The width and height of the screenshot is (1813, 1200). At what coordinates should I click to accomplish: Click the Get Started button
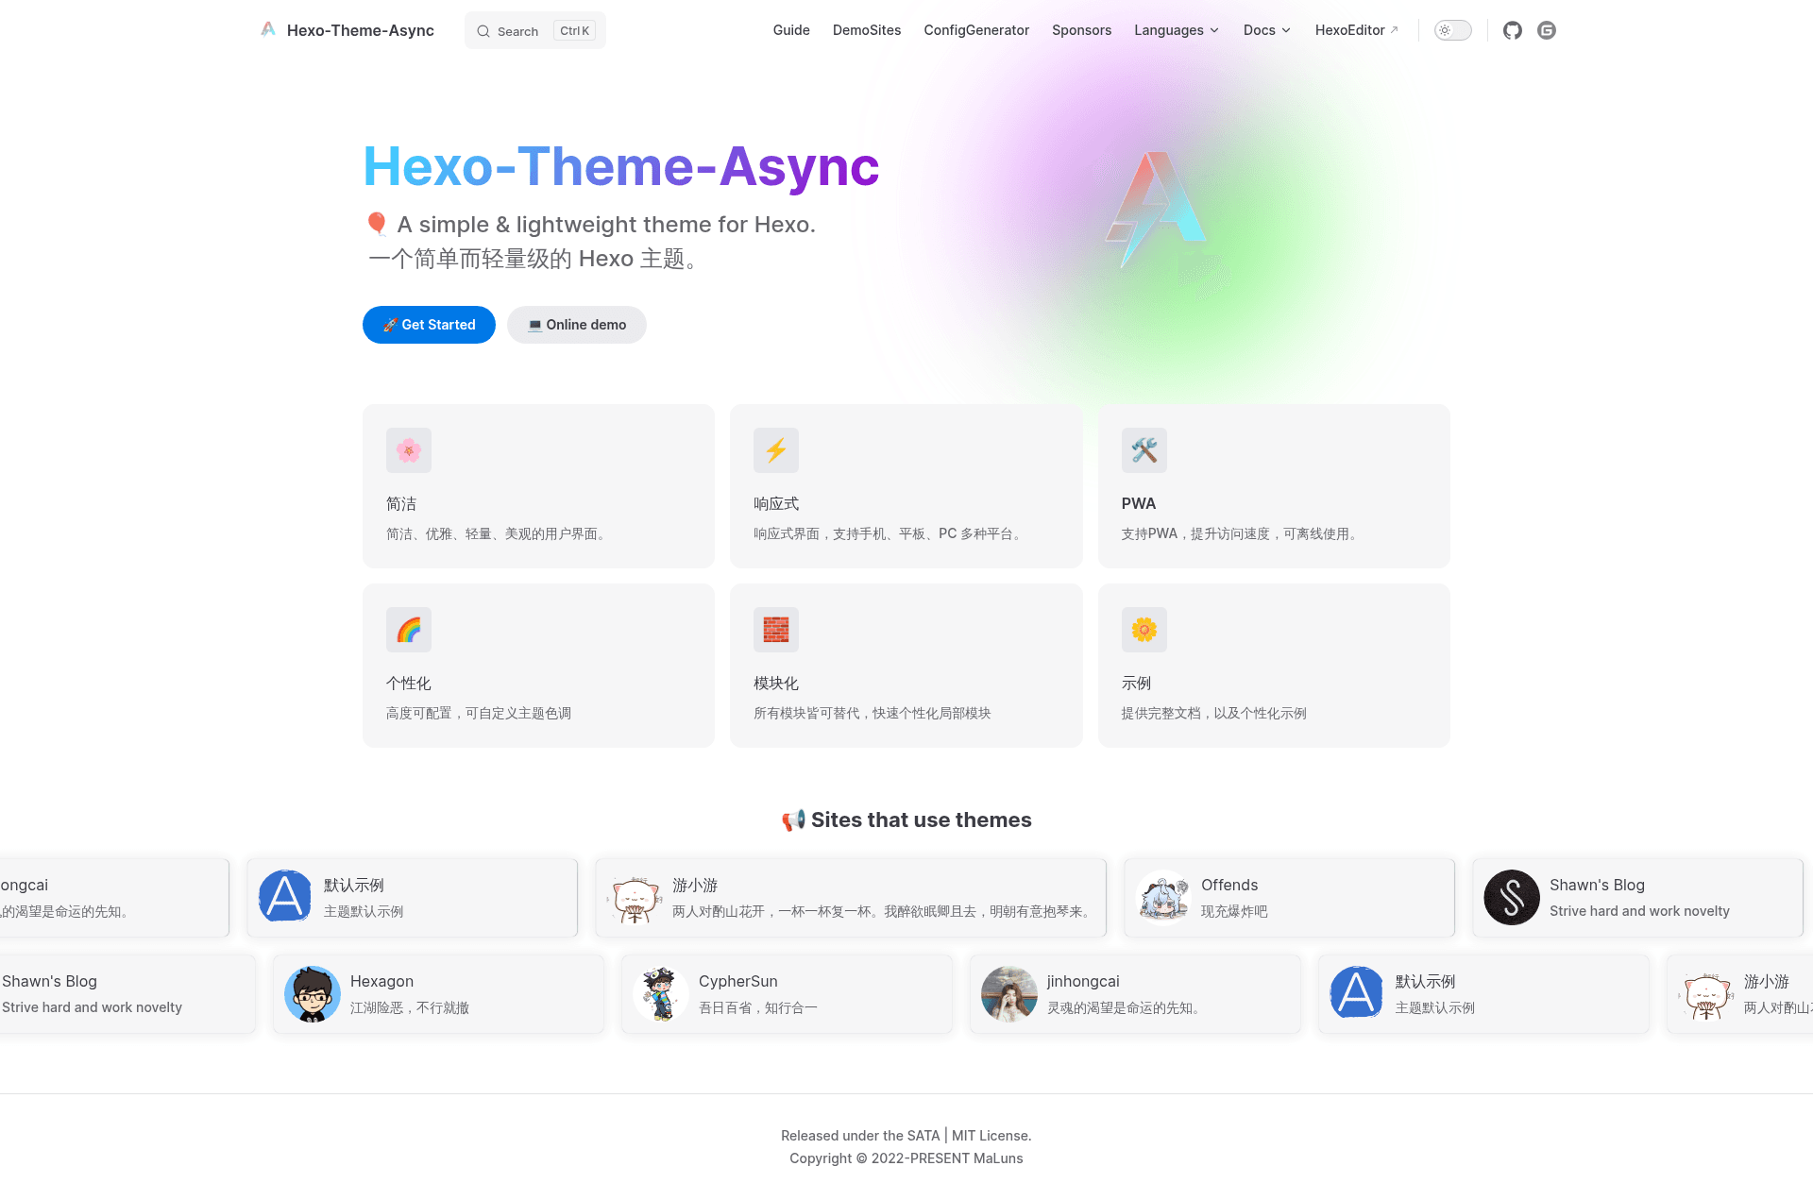coord(429,325)
